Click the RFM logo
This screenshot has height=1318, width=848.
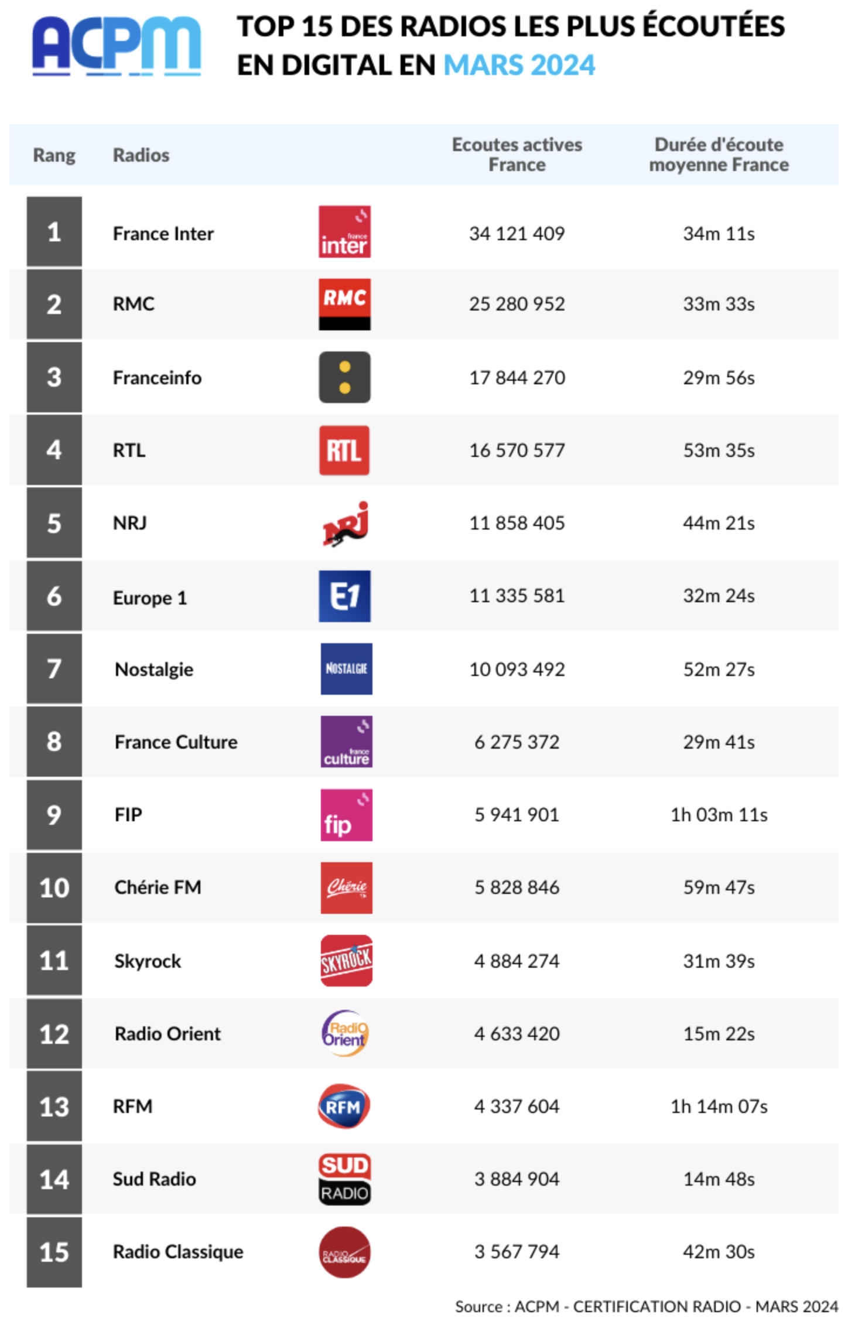(344, 1106)
